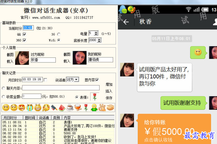Tap the smiley emoji in green bubble
217x144 pixels.
[198, 52]
